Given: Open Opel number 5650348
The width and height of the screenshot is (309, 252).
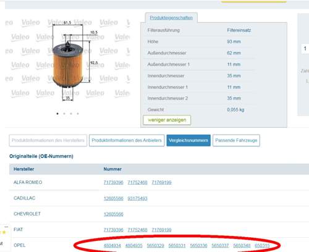Looking at the screenshot, I should [242, 246].
